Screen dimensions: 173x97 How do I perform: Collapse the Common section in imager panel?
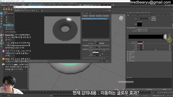click(x=84, y=40)
